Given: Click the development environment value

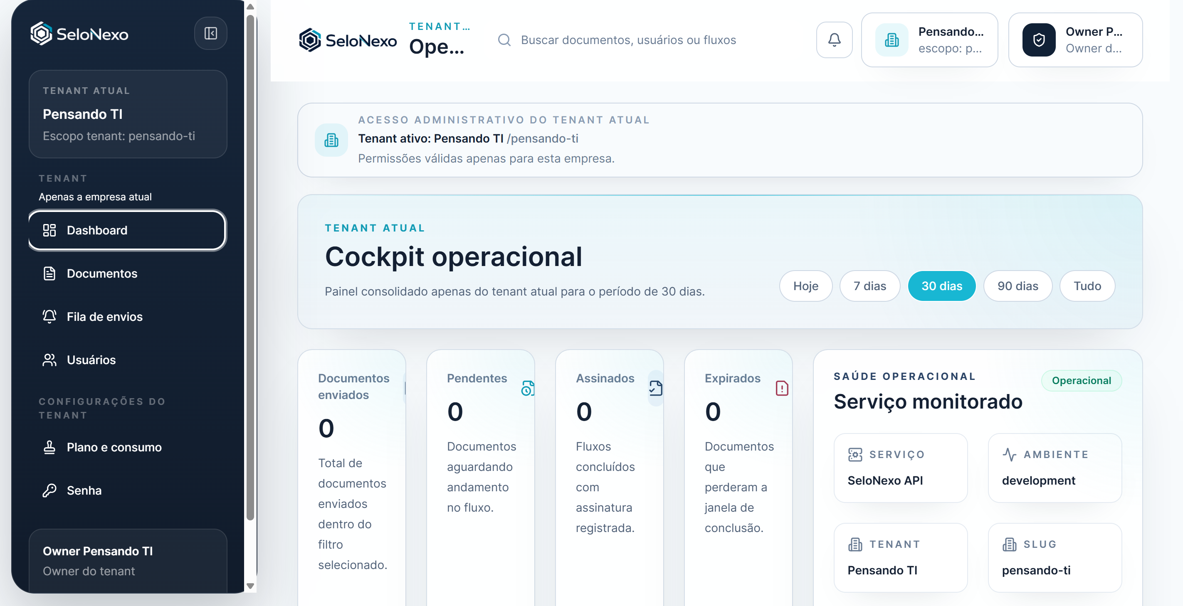Looking at the screenshot, I should (x=1038, y=480).
